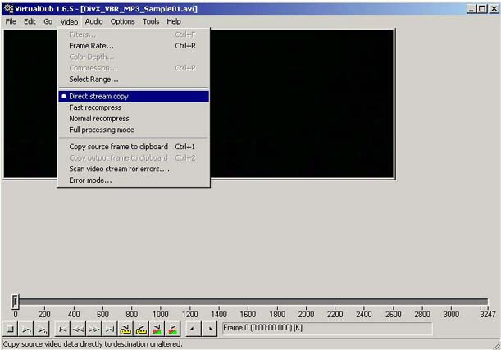Viewport: 501px width, 350px height.
Task: Open the Edit menu
Action: (x=30, y=21)
